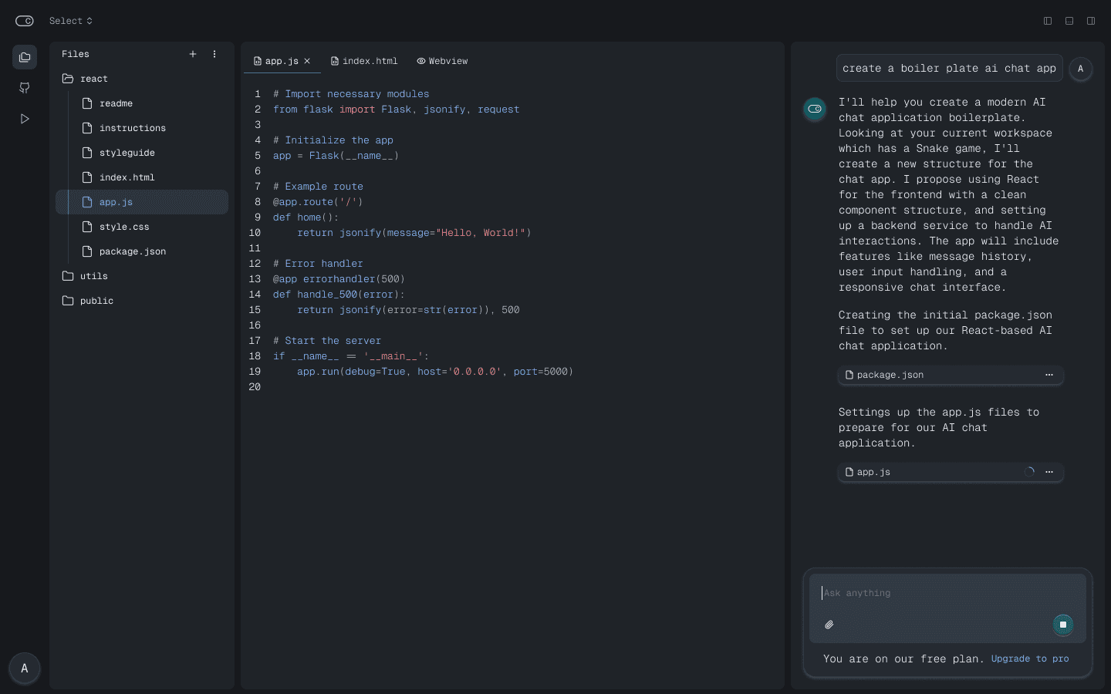Switch to the index.html tab

point(364,61)
